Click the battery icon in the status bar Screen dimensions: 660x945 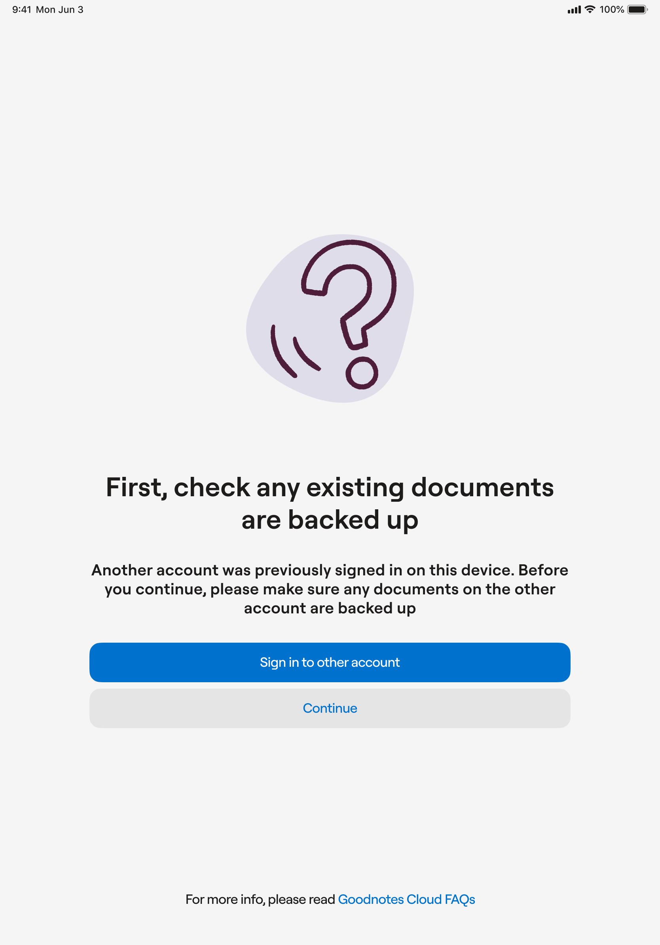[637, 9]
